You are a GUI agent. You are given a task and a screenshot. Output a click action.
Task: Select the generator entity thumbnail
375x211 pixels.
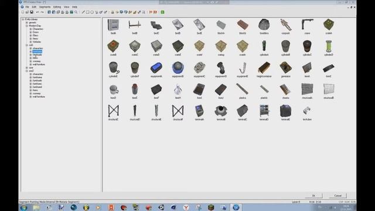coord(285,68)
